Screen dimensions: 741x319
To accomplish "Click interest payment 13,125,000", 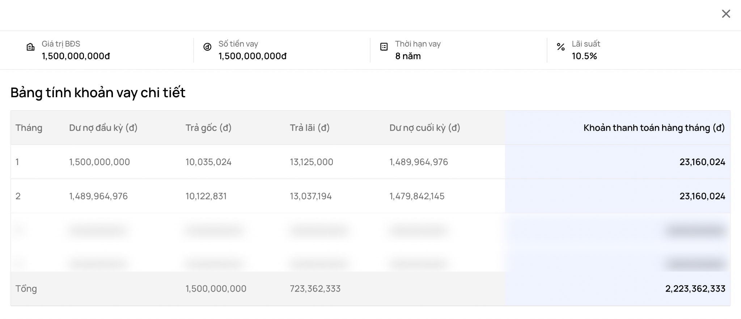I will pyautogui.click(x=312, y=162).
